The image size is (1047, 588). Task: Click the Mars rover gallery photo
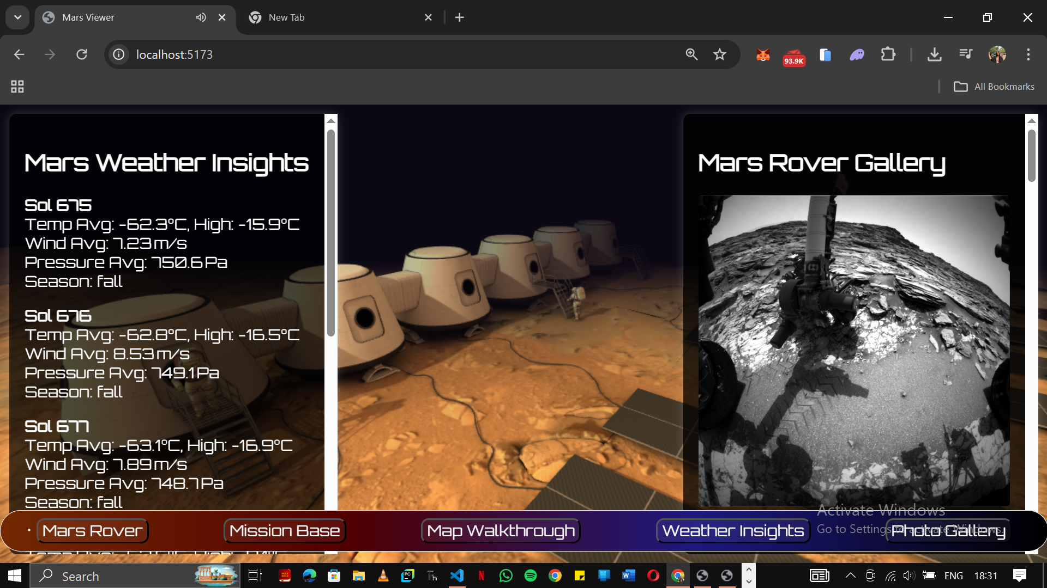854,351
